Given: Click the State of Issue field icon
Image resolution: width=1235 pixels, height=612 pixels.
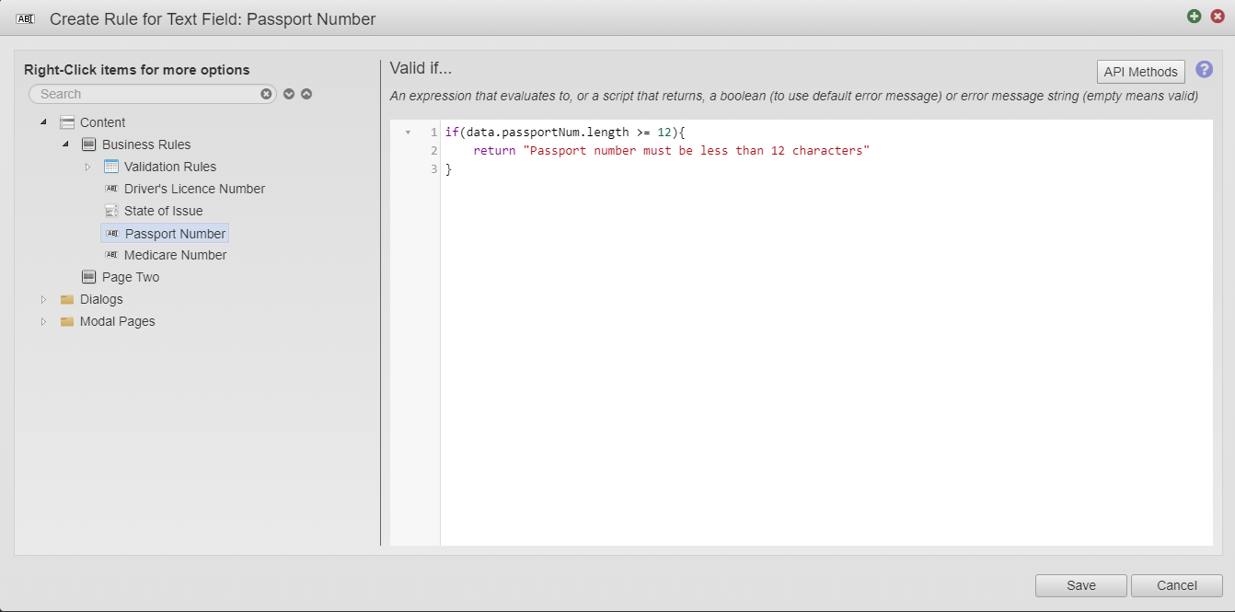Looking at the screenshot, I should [x=111, y=211].
